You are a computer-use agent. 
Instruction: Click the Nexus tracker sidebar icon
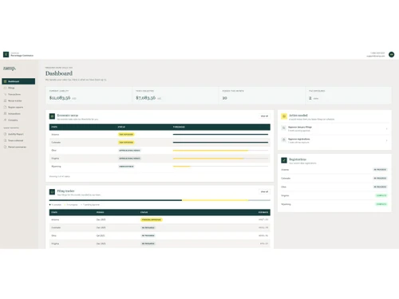[x=5, y=100]
